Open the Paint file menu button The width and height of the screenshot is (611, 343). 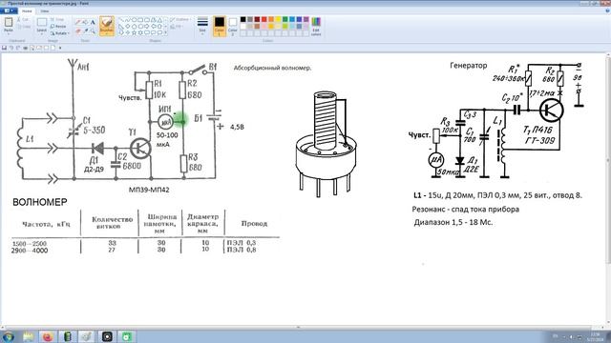(9, 10)
